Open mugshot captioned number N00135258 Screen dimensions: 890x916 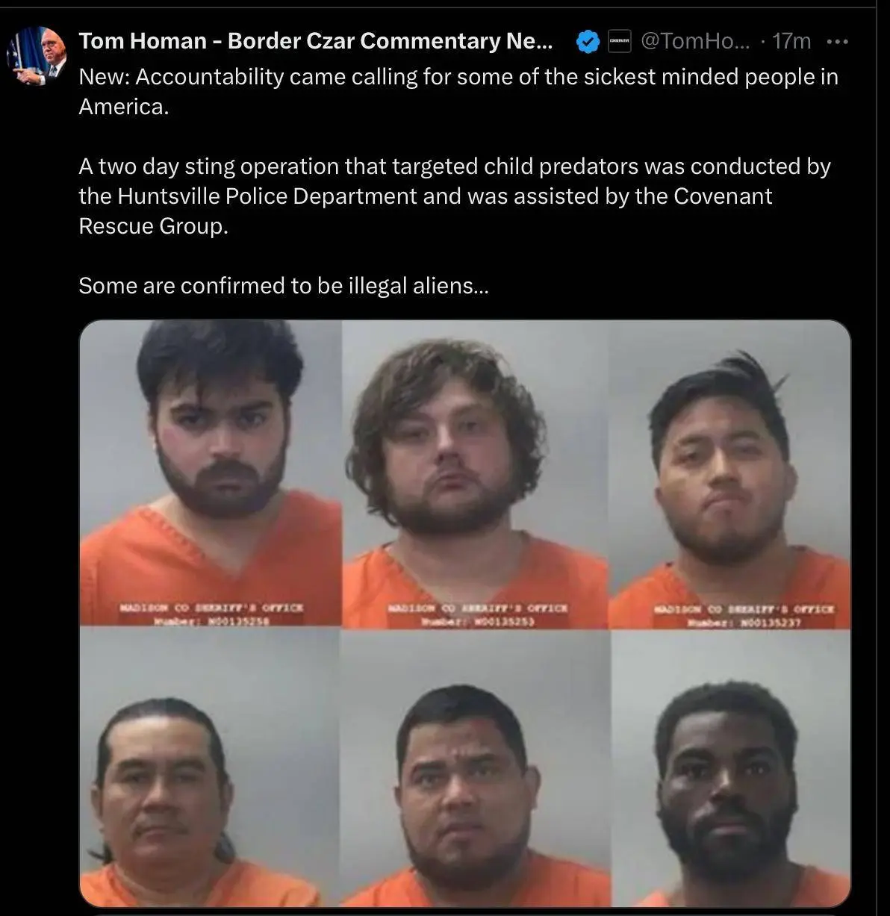211,473
